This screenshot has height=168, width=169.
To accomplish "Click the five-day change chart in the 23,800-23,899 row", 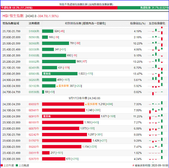I will (x=156, y=129).
